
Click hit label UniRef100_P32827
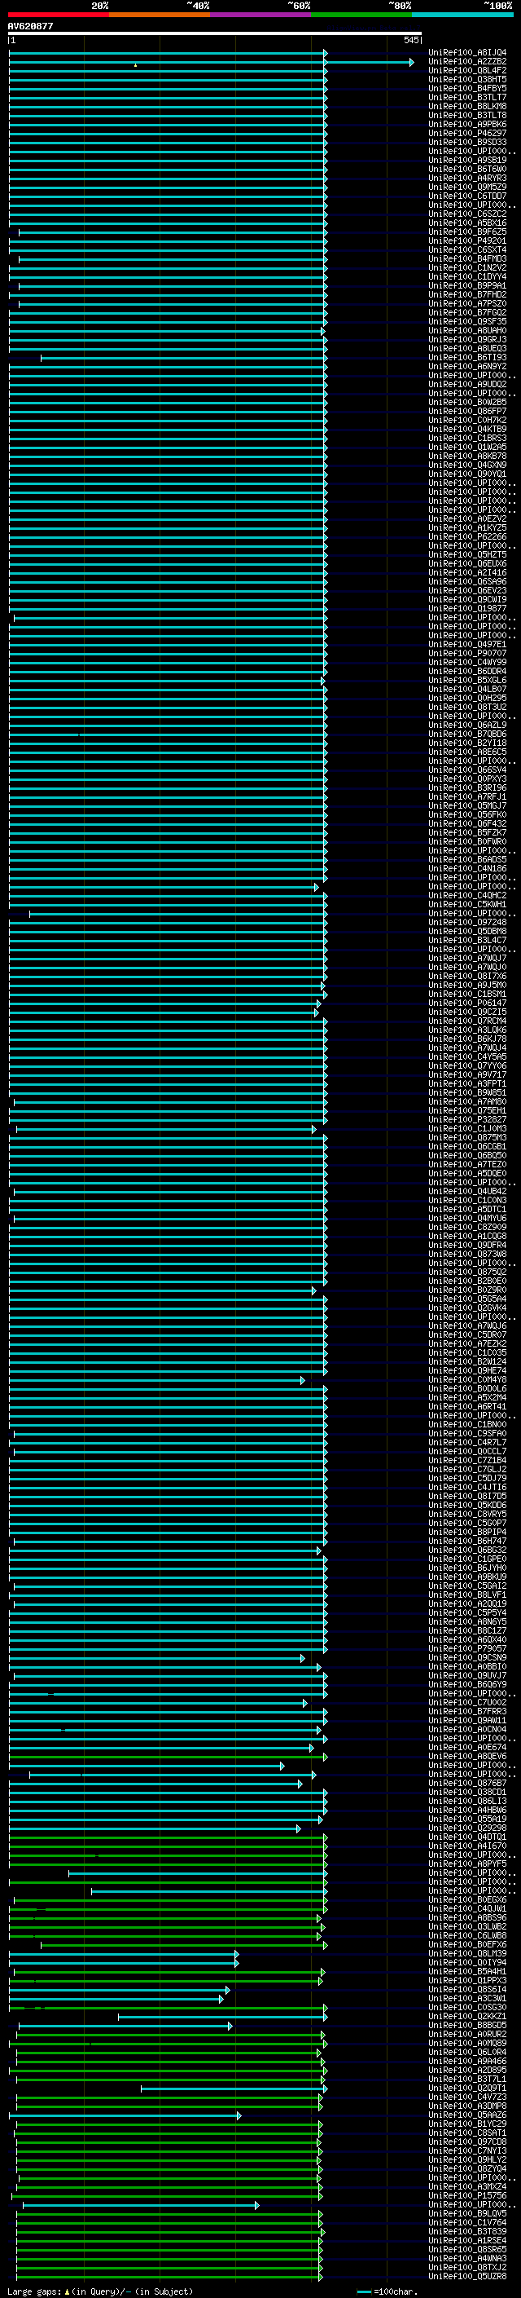pyautogui.click(x=467, y=1119)
